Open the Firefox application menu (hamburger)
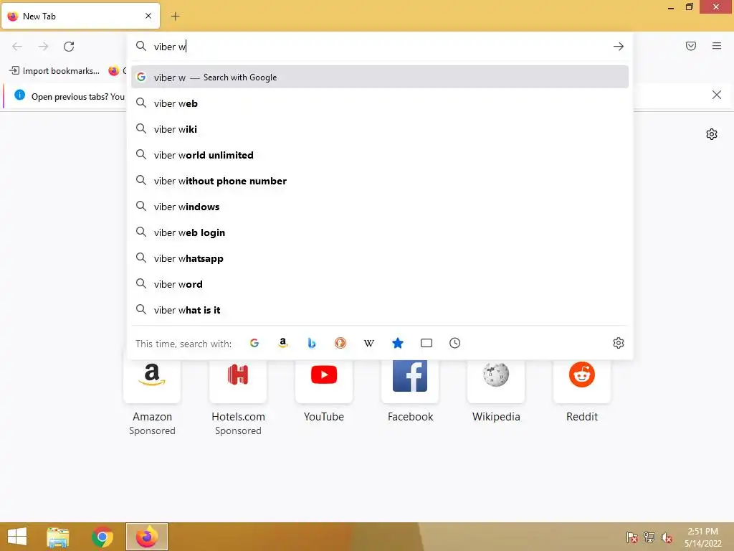734x551 pixels. tap(717, 46)
